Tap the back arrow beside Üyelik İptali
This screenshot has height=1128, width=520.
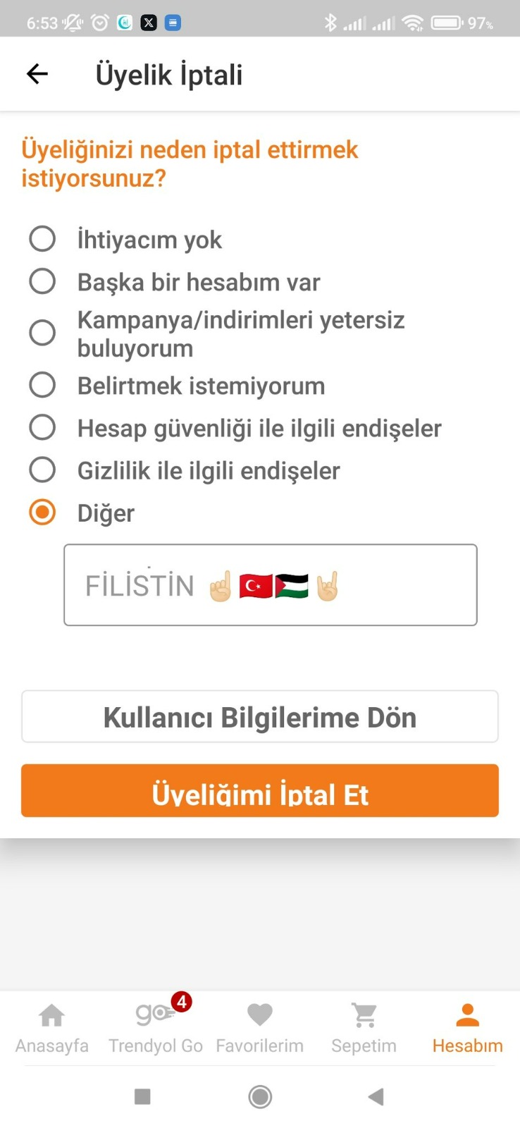click(x=37, y=73)
